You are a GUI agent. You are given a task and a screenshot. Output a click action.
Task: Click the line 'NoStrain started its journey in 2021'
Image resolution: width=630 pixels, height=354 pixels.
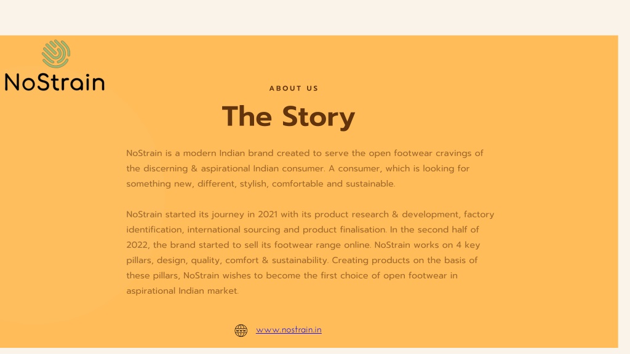coord(310,214)
